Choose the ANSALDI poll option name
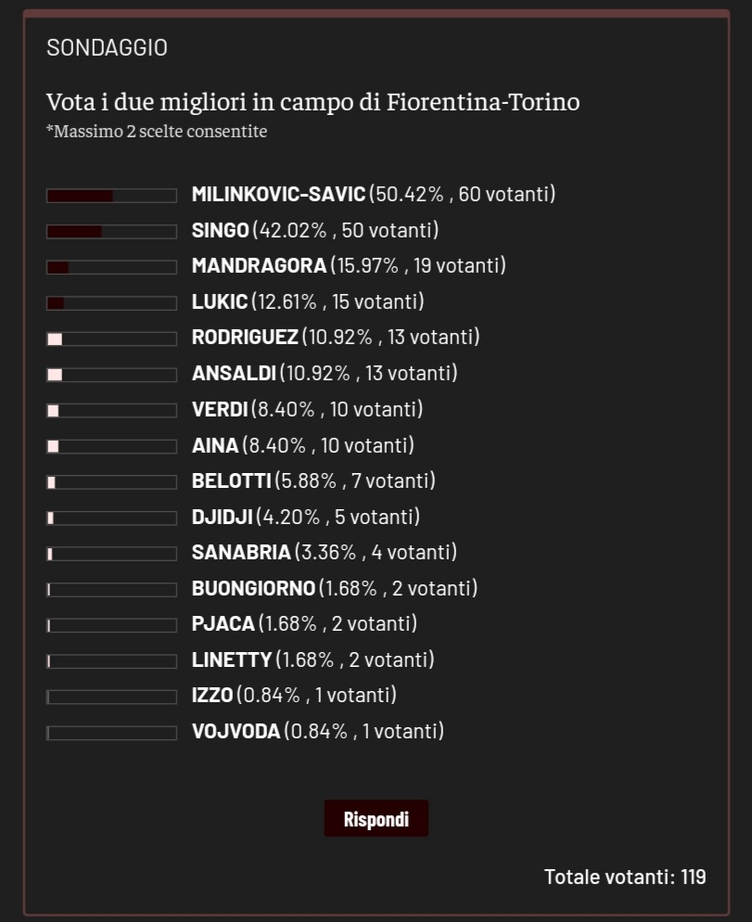 coord(234,374)
